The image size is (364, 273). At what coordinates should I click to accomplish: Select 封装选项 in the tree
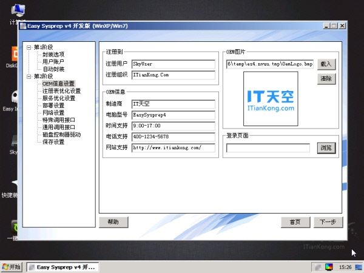pyautogui.click(x=53, y=55)
